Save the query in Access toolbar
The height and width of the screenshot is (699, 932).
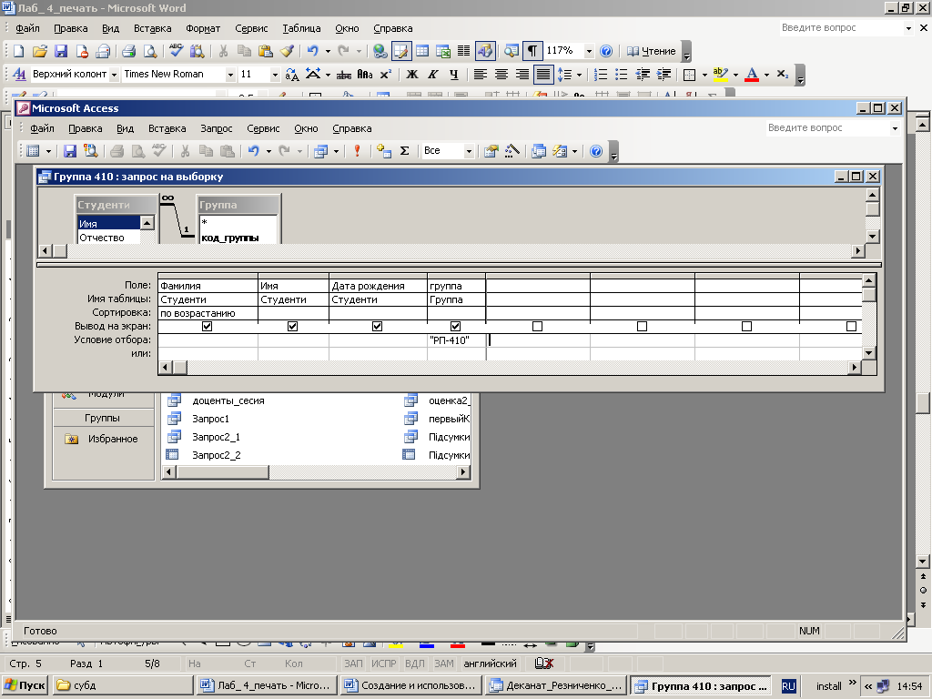coord(69,151)
